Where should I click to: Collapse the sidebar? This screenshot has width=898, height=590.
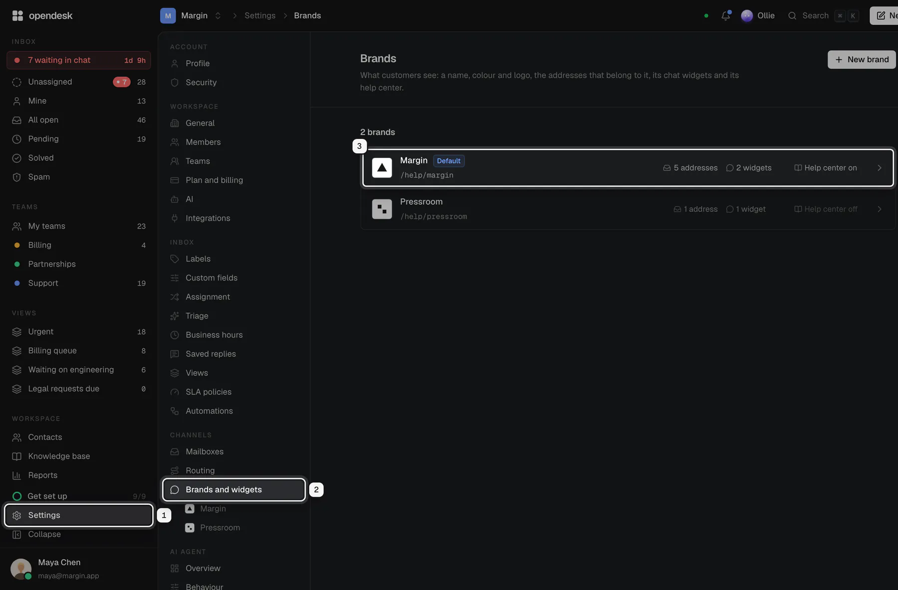(x=79, y=534)
